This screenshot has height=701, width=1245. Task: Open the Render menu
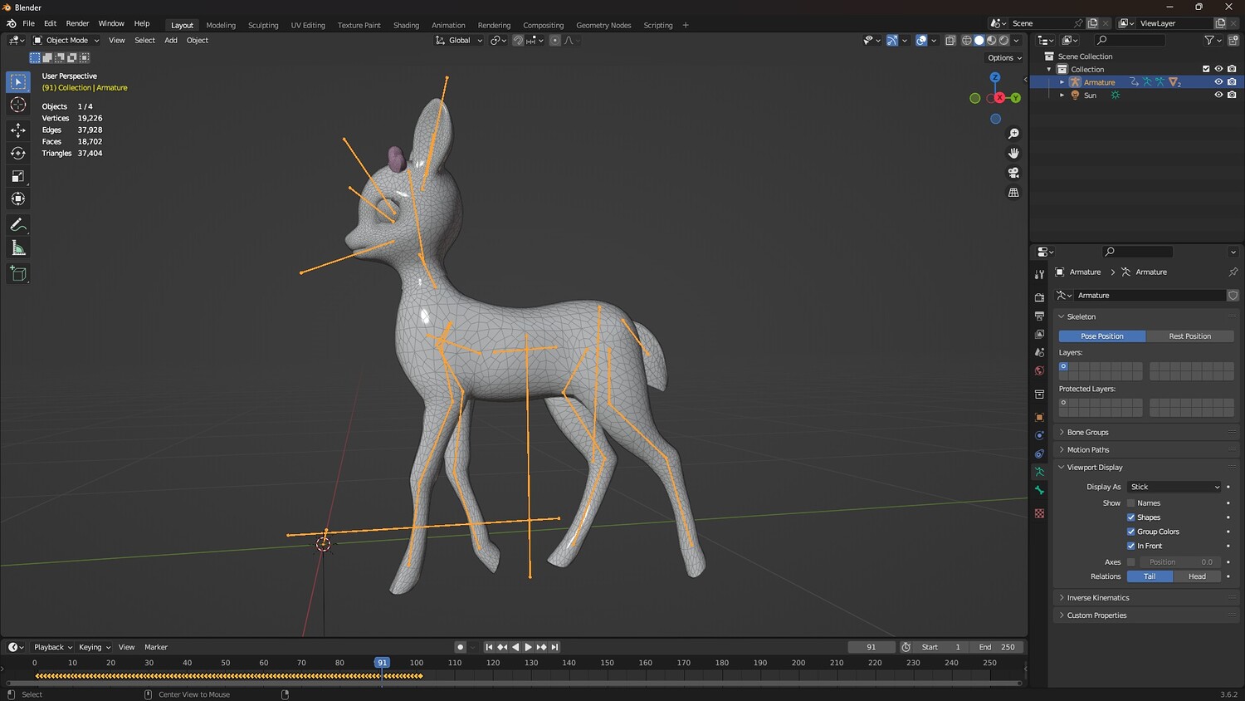tap(77, 23)
